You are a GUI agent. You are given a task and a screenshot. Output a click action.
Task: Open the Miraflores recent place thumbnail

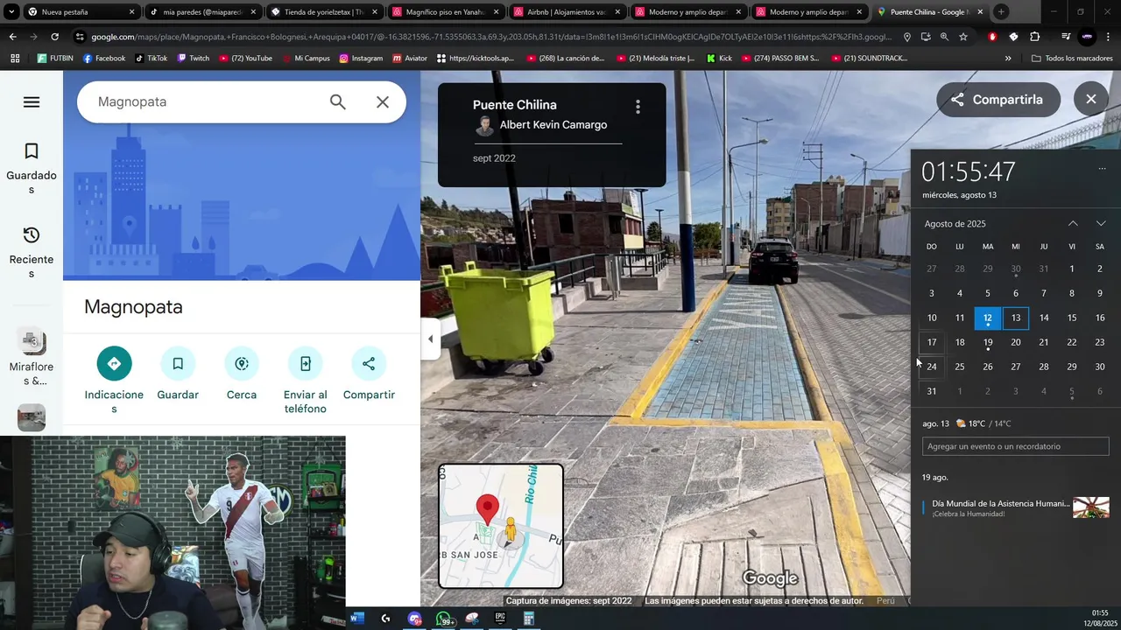tap(32, 341)
